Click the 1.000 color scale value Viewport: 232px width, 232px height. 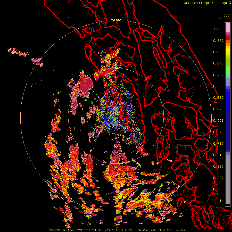pyautogui.click(x=218, y=29)
